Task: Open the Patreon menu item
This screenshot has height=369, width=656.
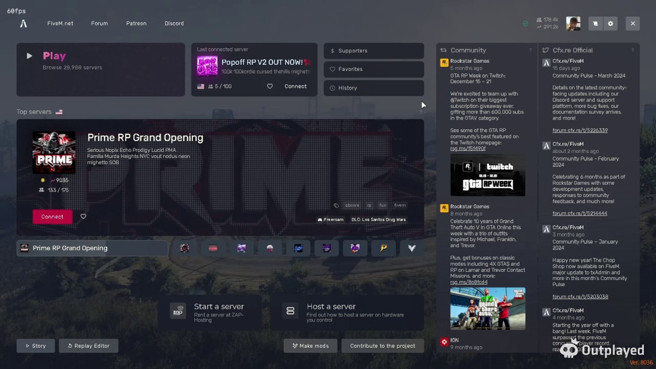Action: pos(136,24)
